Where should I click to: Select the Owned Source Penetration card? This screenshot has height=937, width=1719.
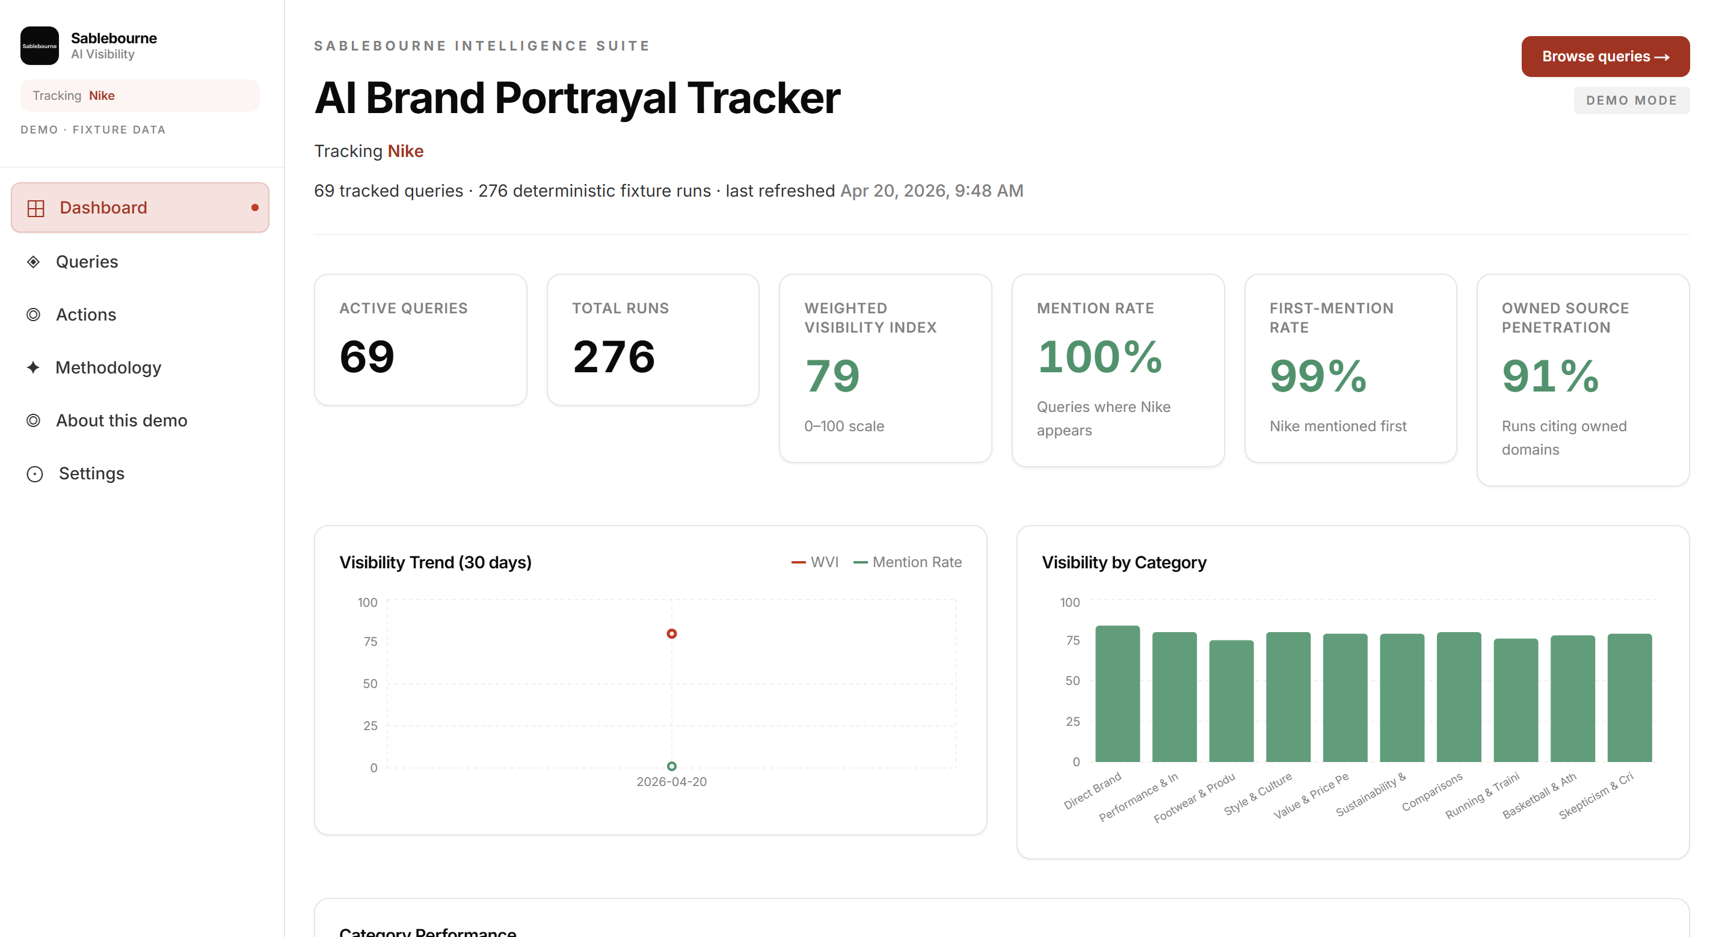pyautogui.click(x=1582, y=379)
